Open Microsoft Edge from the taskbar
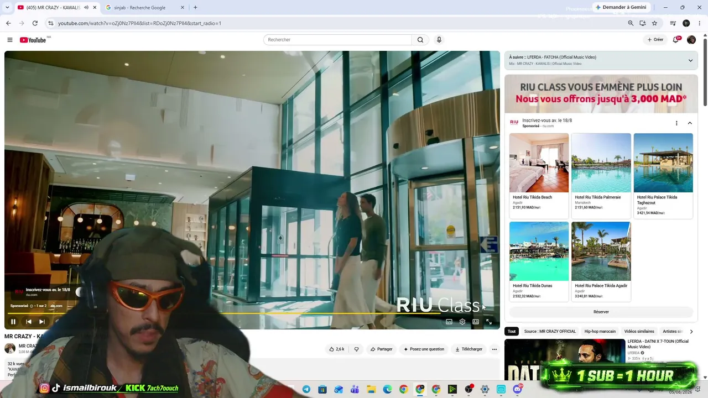This screenshot has width=708, height=398. (387, 390)
